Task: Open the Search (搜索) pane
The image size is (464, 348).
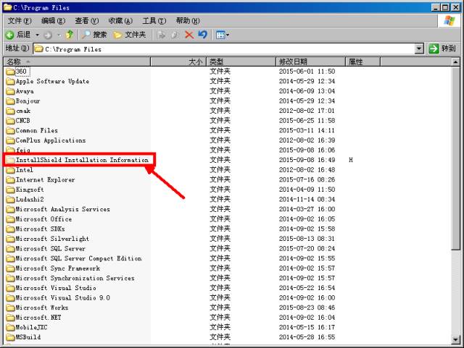Action: click(x=94, y=35)
